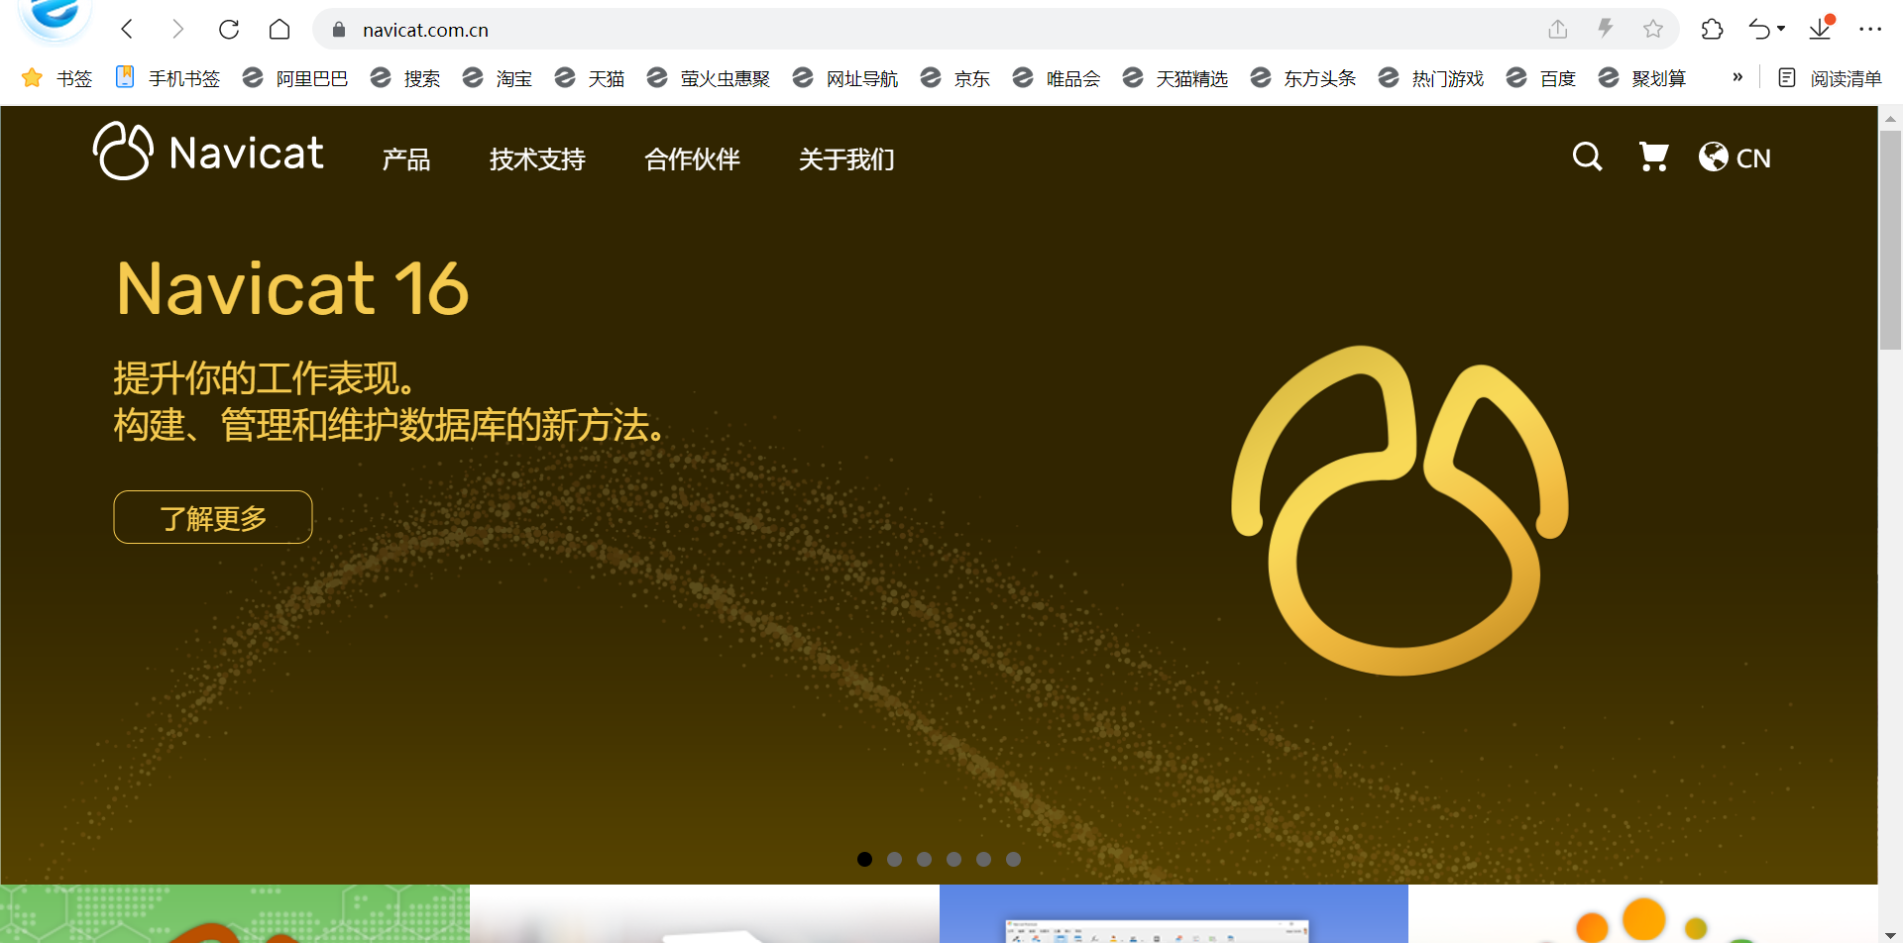The image size is (1903, 943).
Task: Click the vertical scrollbar thumb
Action: (1891, 240)
